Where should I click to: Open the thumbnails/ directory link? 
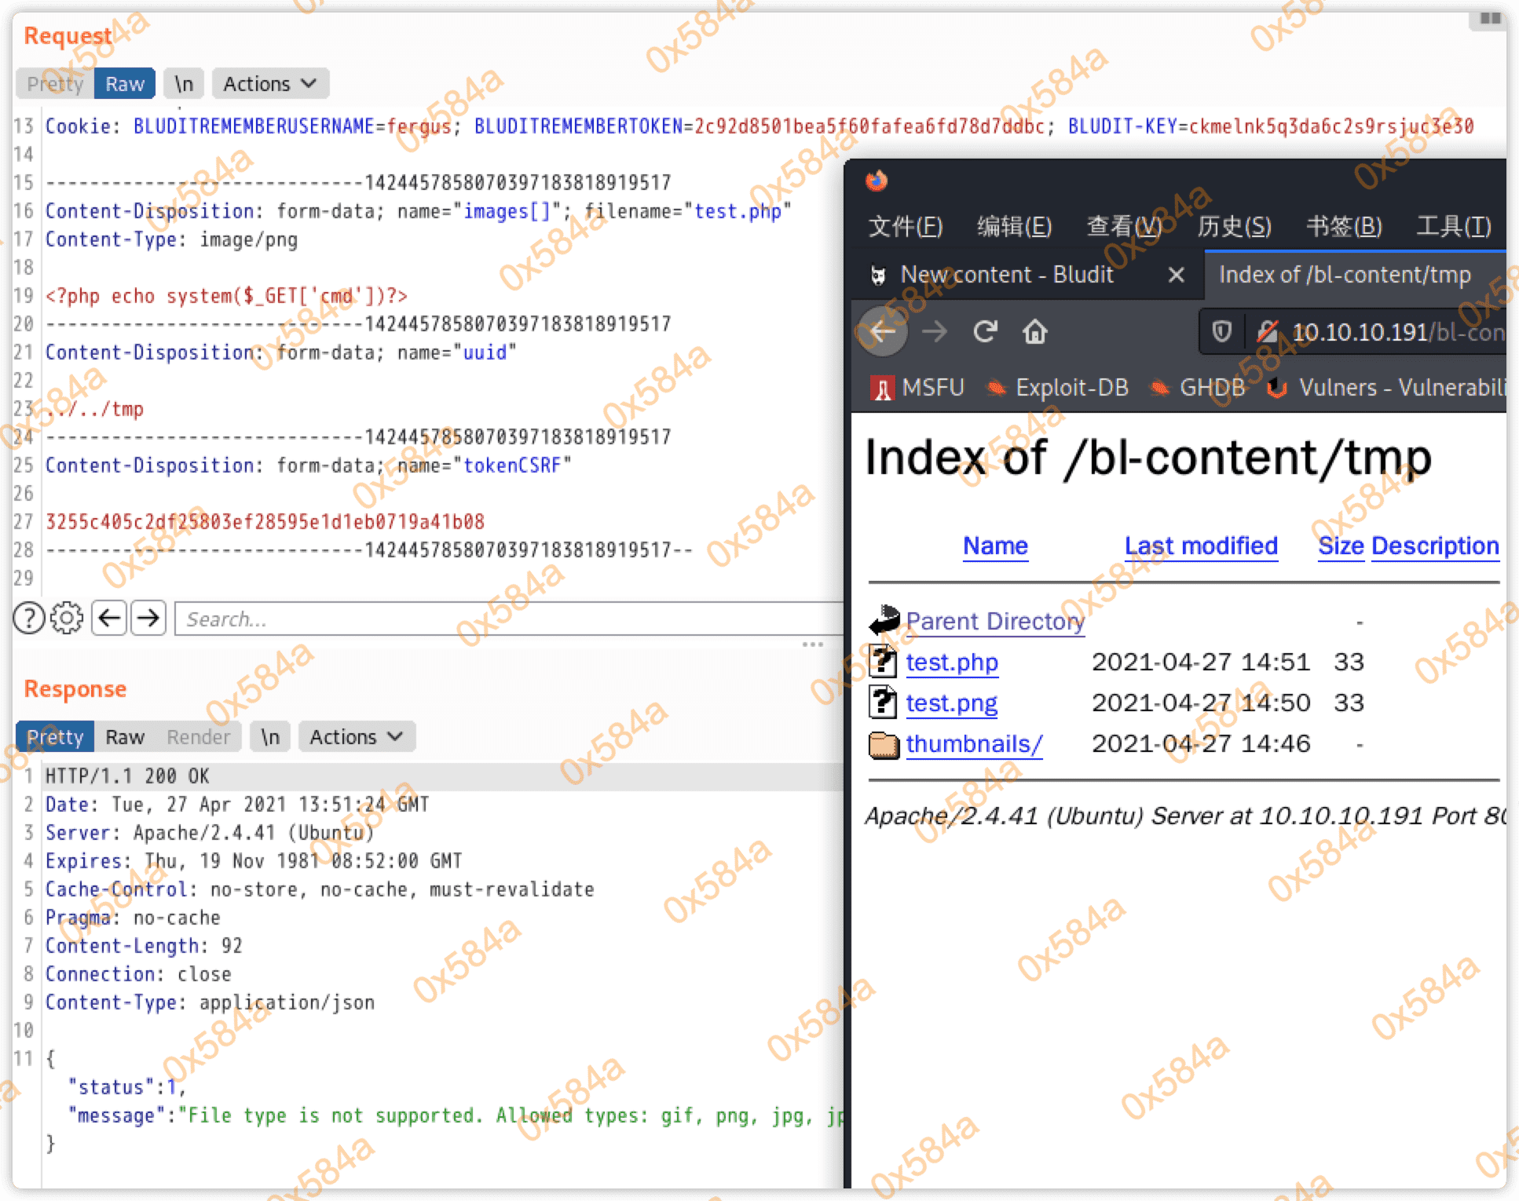pyautogui.click(x=974, y=744)
